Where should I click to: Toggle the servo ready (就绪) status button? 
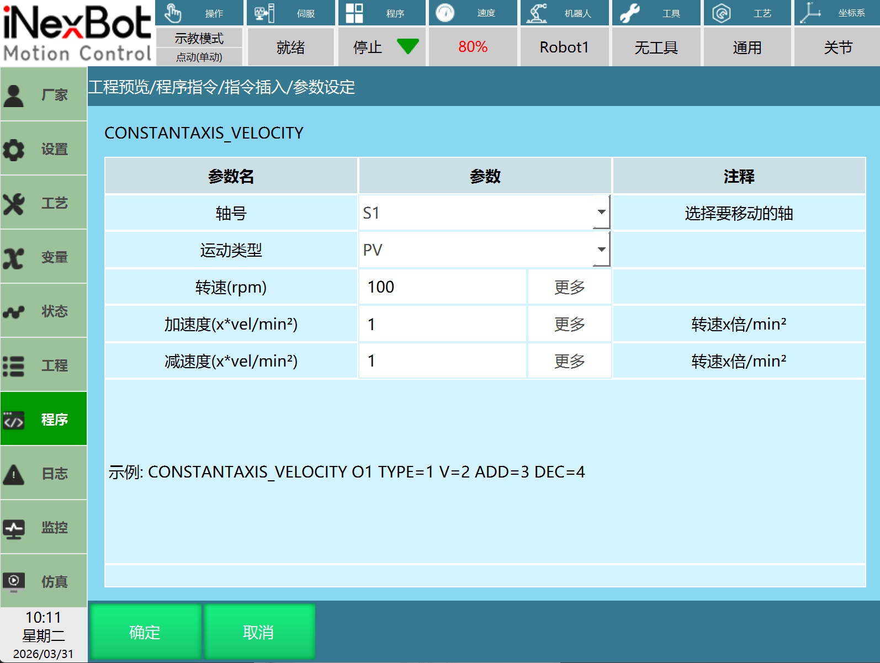[290, 47]
